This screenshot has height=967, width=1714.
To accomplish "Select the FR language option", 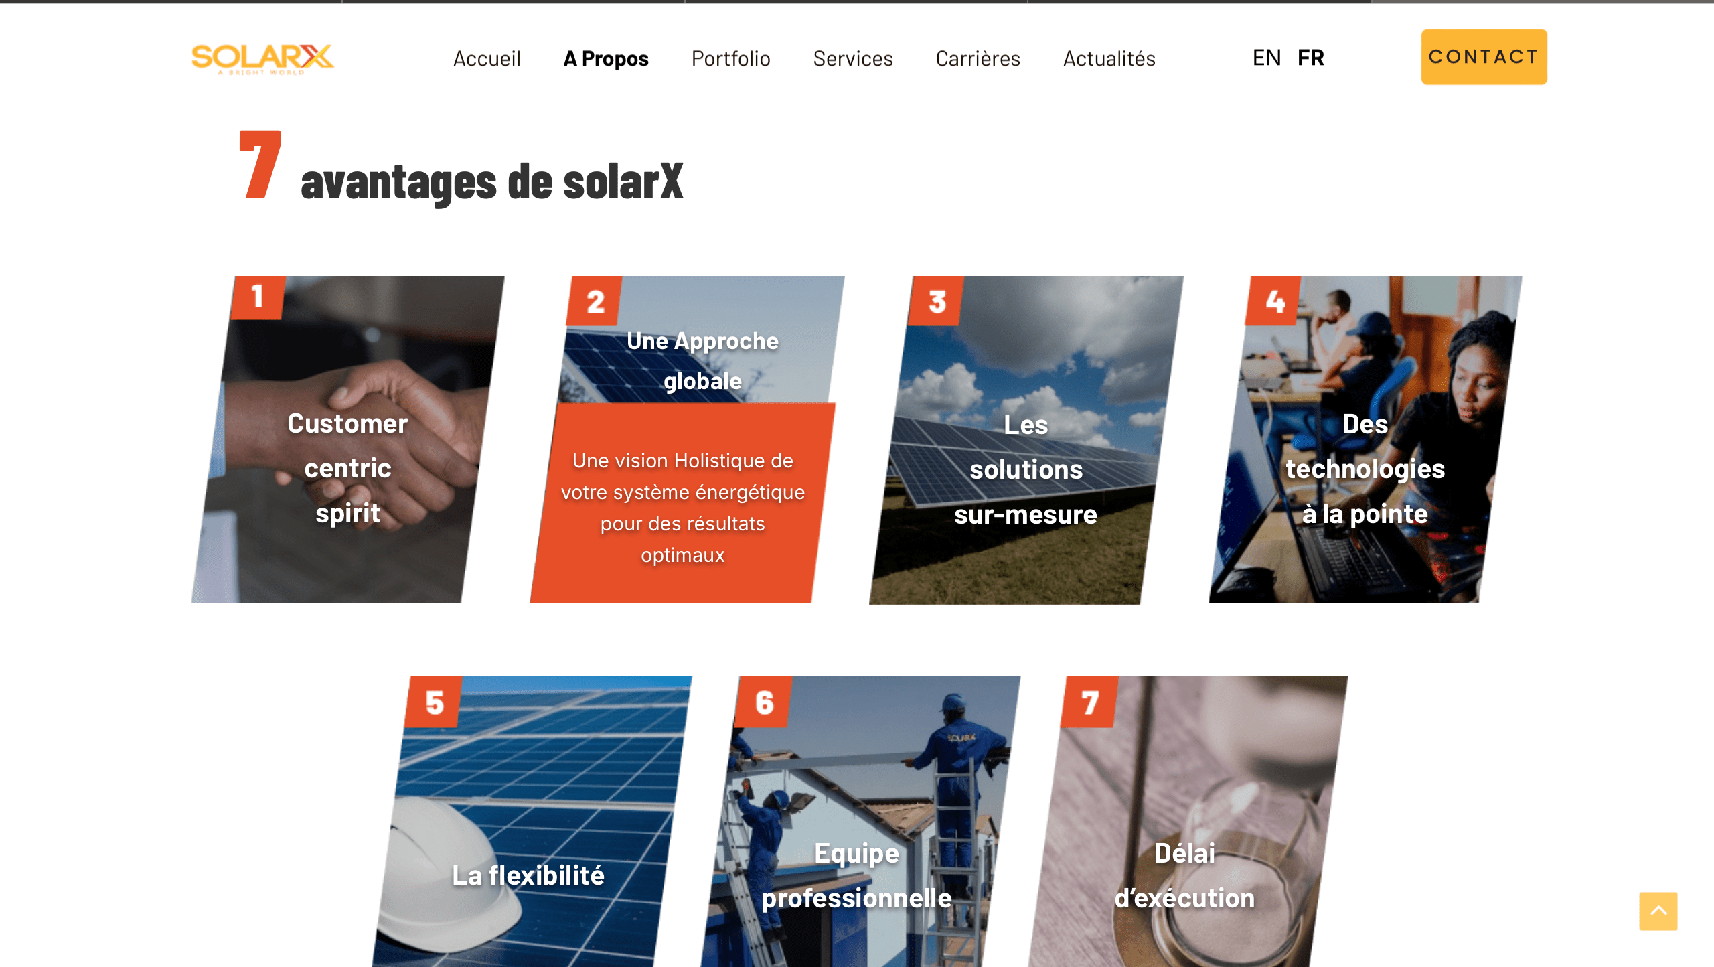I will [1311, 58].
